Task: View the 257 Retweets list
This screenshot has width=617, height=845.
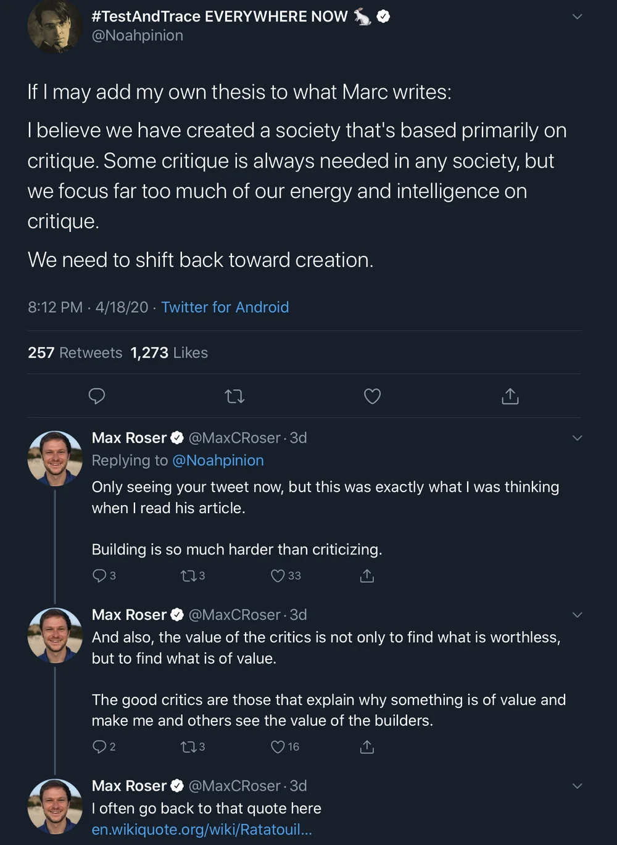Action: pyautogui.click(x=75, y=353)
